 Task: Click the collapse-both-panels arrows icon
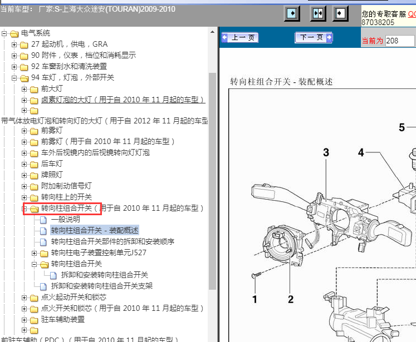[x=318, y=14]
